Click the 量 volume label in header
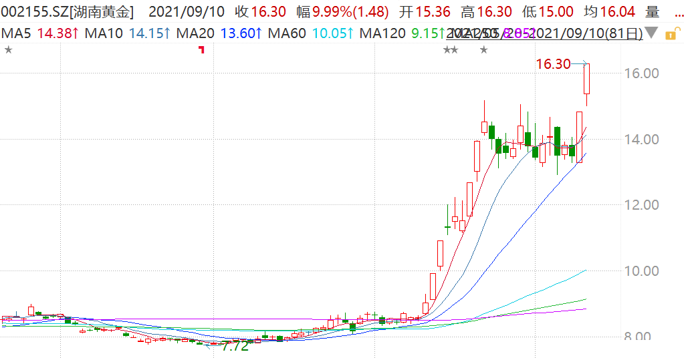 click(652, 12)
